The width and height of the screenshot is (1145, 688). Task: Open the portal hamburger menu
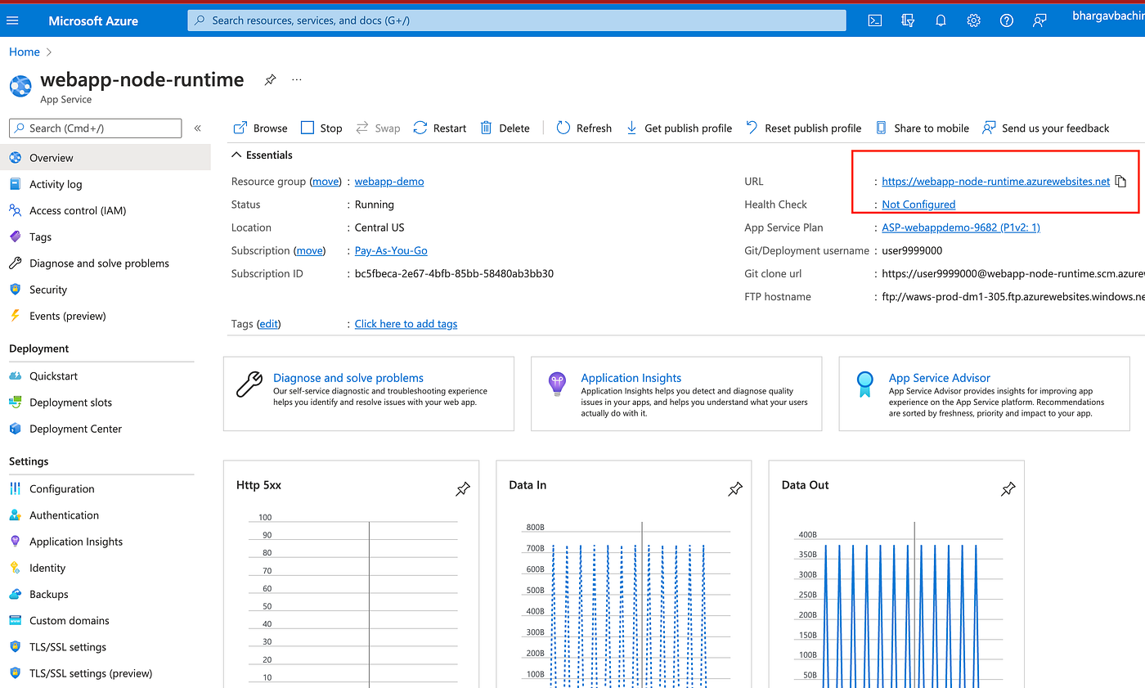pyautogui.click(x=12, y=20)
